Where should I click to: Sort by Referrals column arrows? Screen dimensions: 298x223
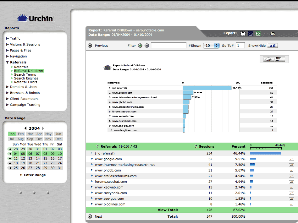tap(97, 146)
